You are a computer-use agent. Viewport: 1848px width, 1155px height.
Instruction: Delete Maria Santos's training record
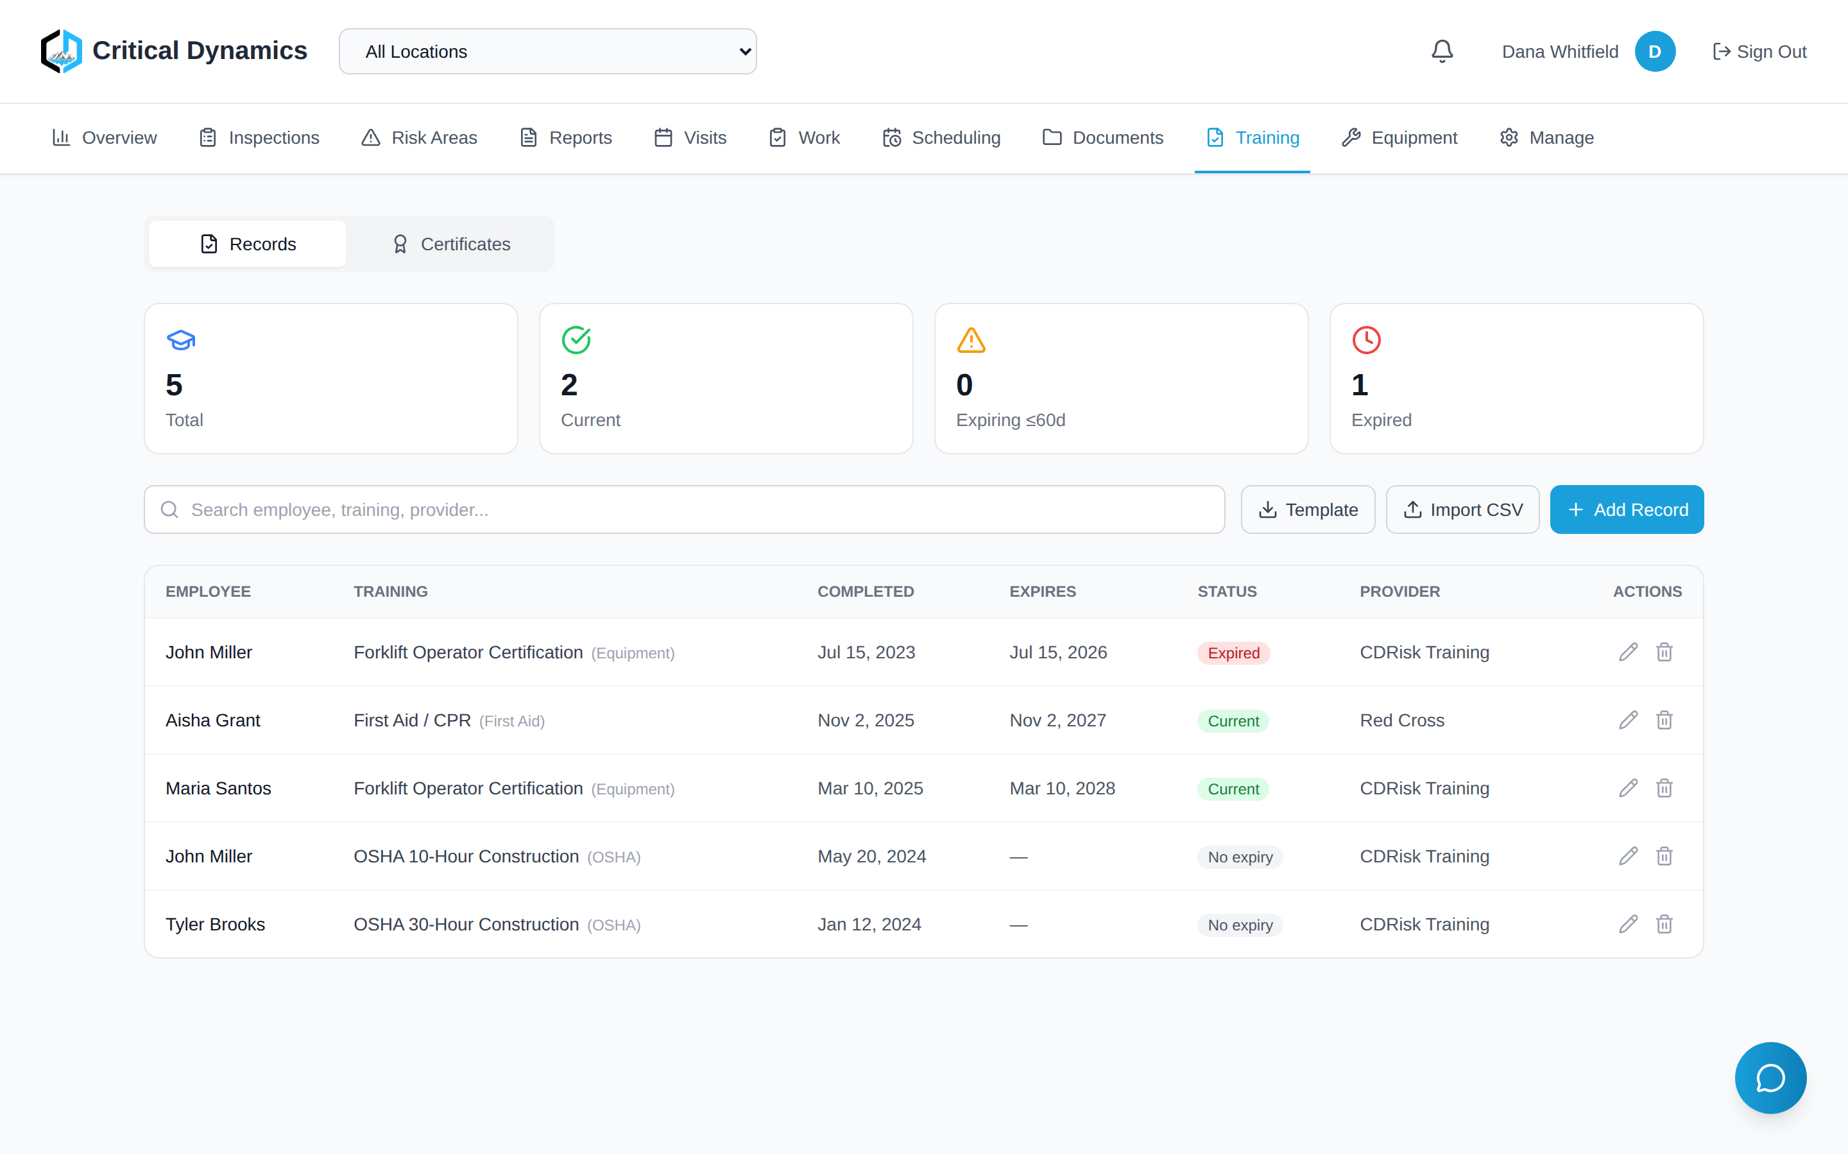[x=1664, y=787]
